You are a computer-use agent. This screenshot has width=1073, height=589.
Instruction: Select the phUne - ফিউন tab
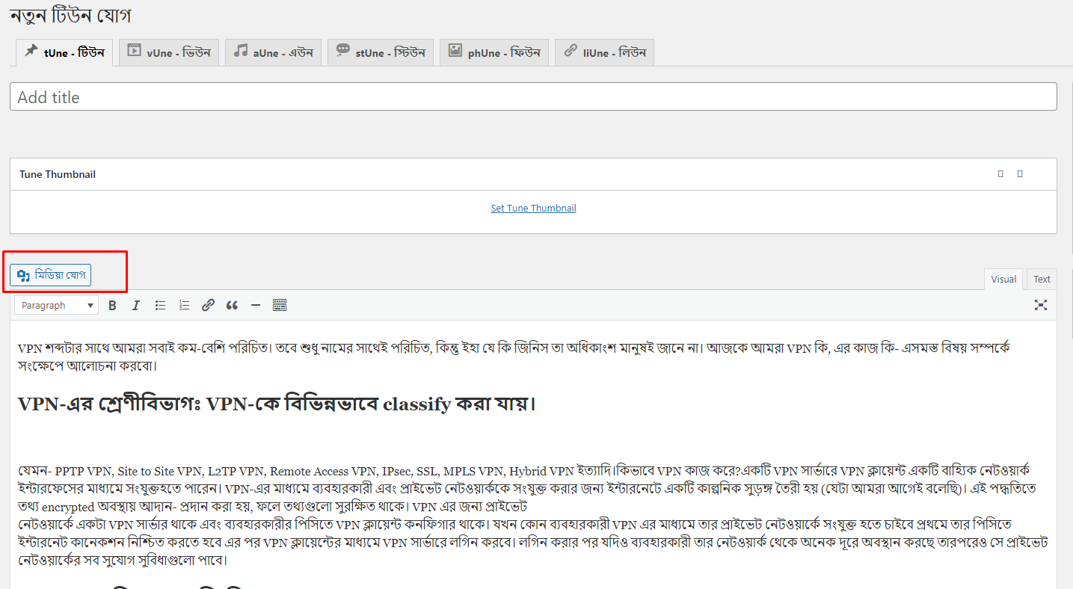click(494, 52)
